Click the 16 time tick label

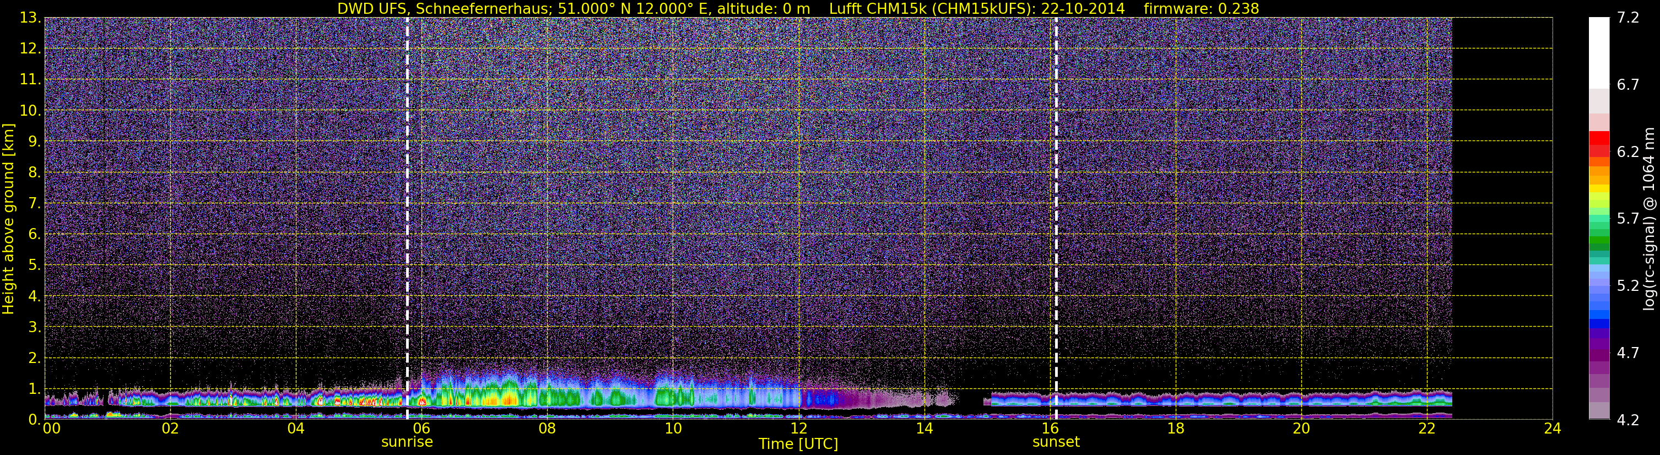coord(1050,429)
